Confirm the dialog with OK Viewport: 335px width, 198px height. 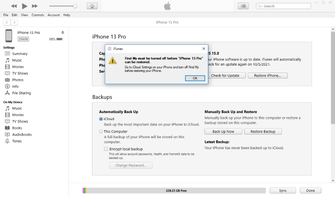[195, 78]
